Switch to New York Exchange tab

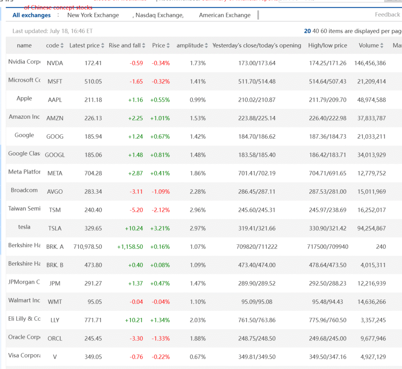coord(93,15)
